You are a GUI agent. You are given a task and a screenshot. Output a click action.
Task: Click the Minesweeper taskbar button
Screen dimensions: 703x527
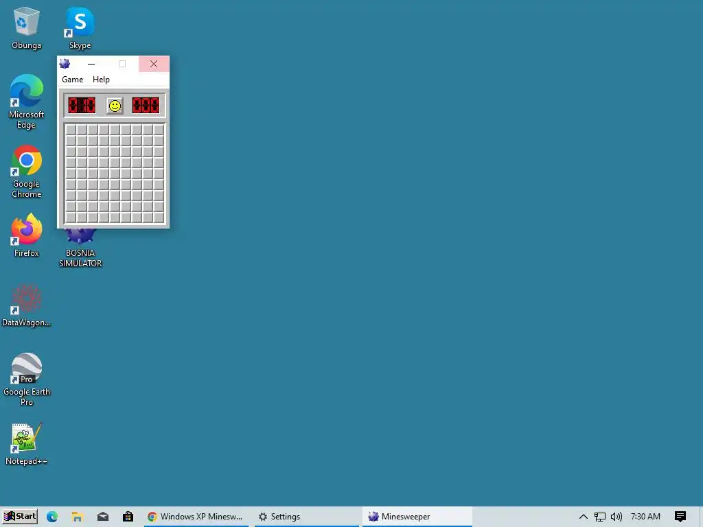[x=417, y=517]
